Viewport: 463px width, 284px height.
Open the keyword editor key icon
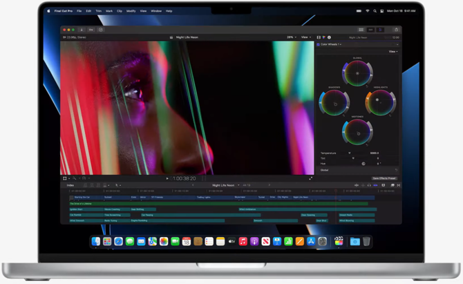coord(91,30)
